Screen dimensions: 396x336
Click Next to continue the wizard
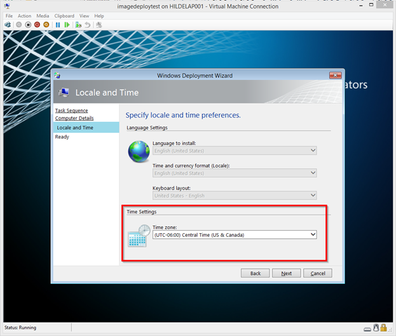point(287,273)
